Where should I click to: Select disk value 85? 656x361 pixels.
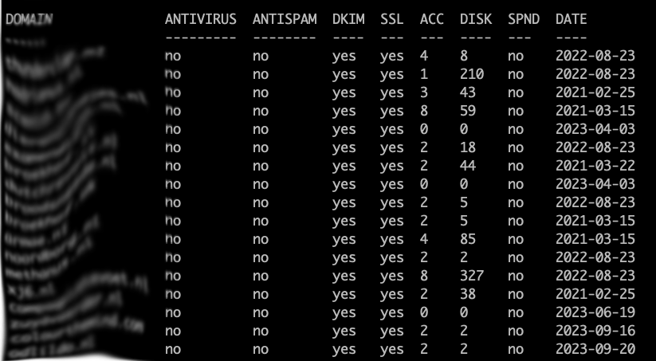tap(468, 239)
